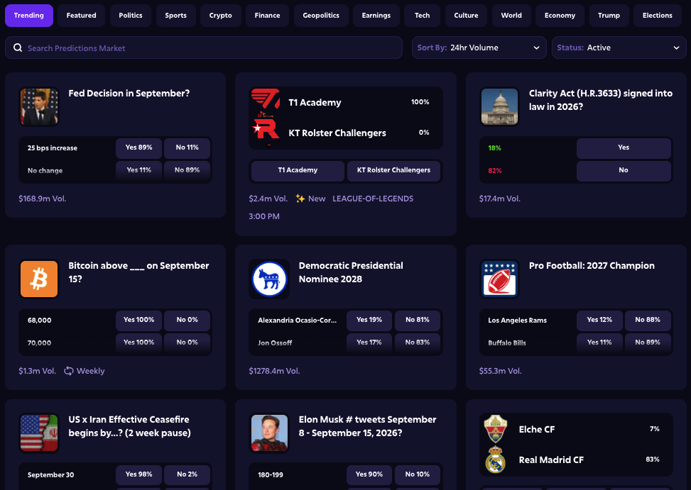This screenshot has height=490, width=691.
Task: Choose No 11% for 25 bps increase
Action: click(187, 147)
